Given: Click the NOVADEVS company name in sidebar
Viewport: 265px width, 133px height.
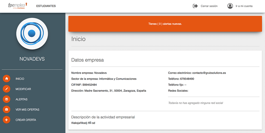Looking at the screenshot, I should tap(32, 59).
